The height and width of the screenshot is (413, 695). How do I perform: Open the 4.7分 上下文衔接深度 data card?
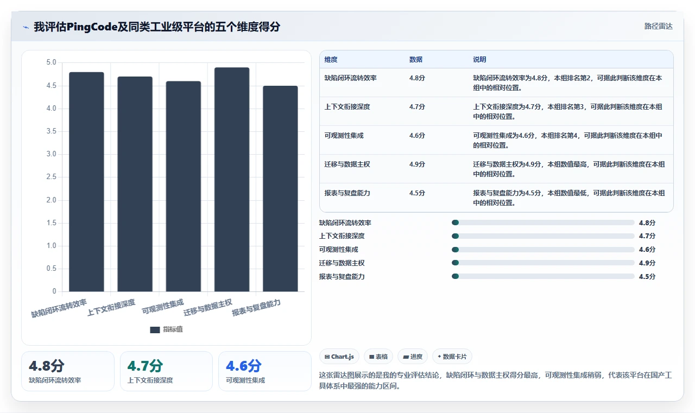tap(166, 371)
